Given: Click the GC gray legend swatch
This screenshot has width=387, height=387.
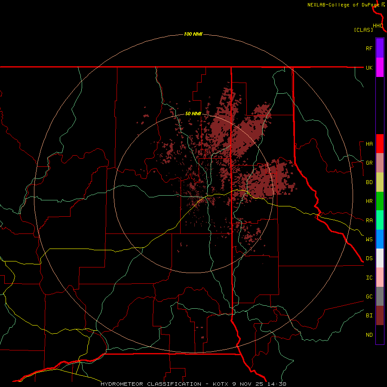Looking at the screenshot, I should pos(380,296).
